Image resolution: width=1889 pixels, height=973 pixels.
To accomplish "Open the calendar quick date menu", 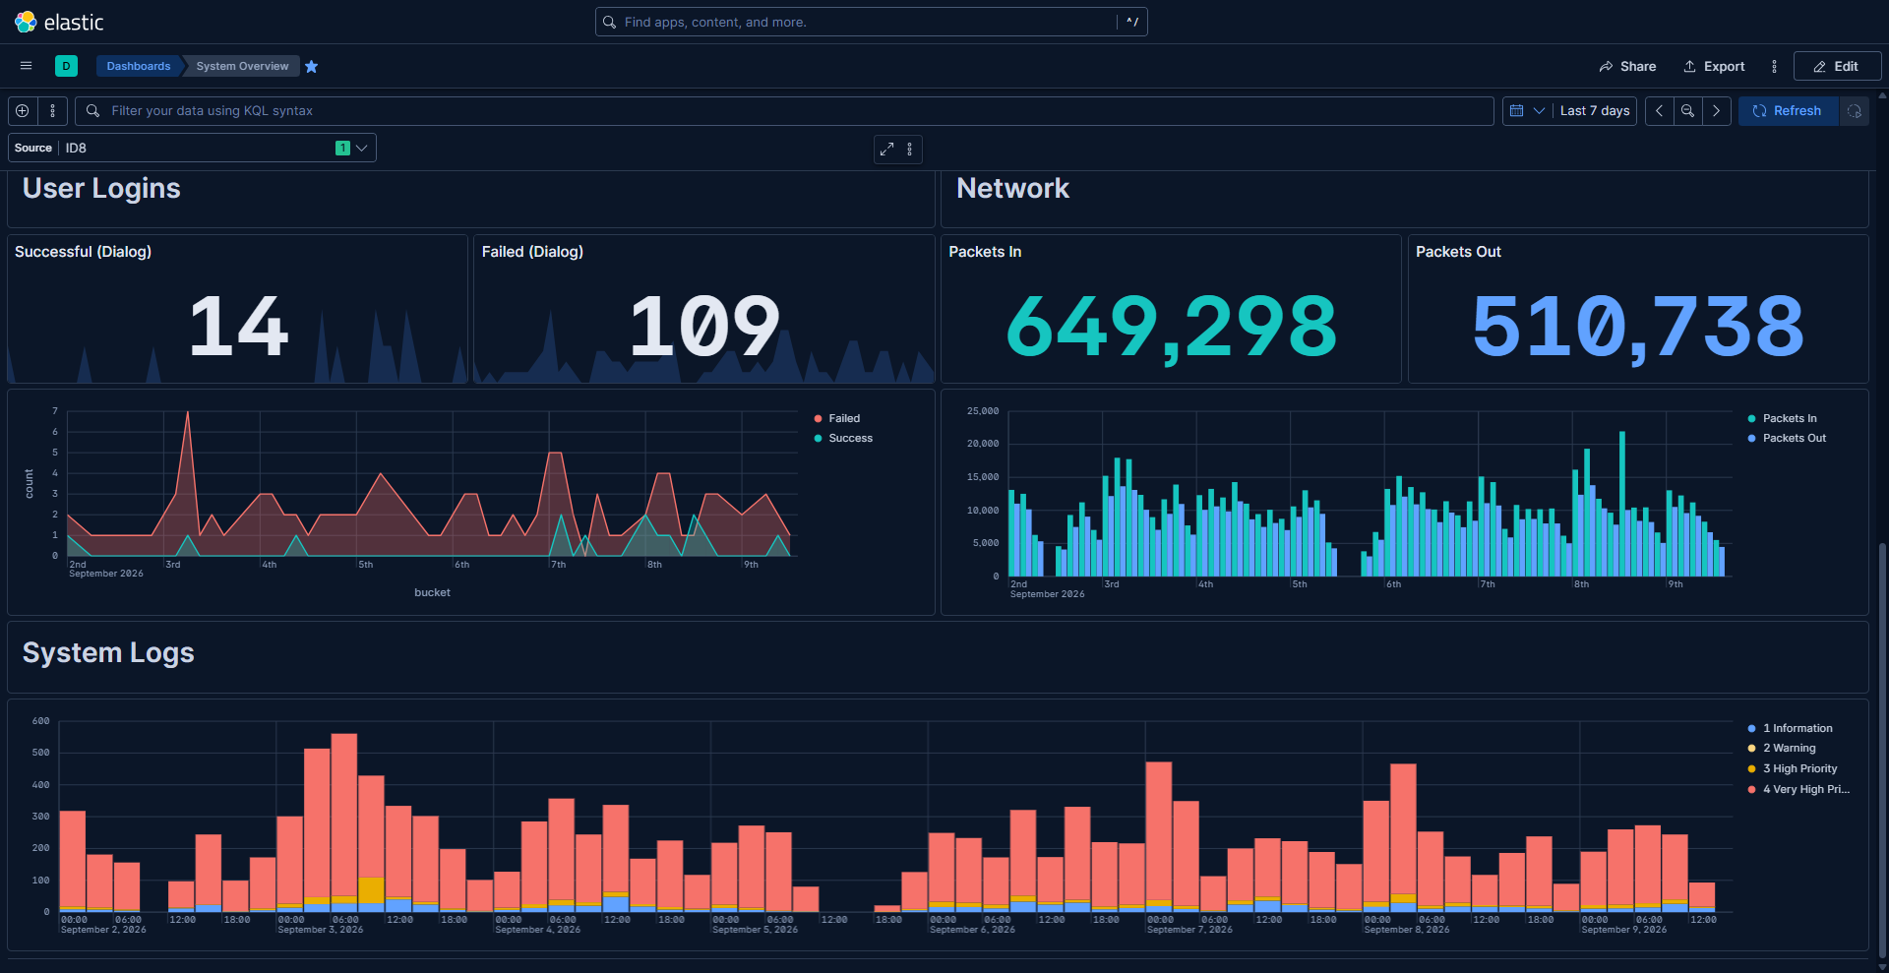I will (1527, 110).
